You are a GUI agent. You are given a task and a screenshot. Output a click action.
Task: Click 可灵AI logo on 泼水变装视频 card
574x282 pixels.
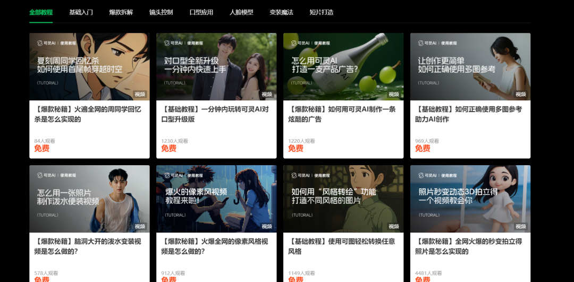click(x=46, y=175)
